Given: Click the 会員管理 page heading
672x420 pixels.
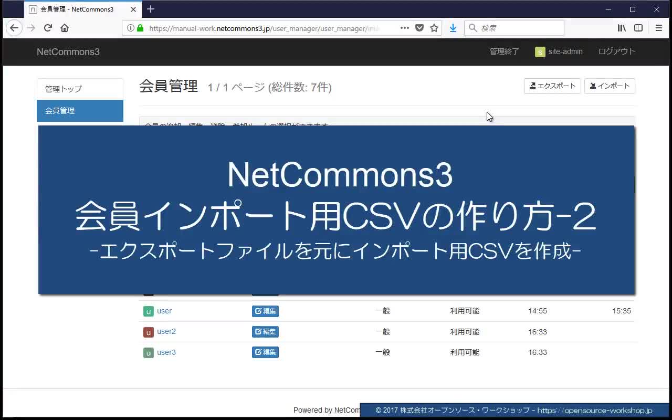Looking at the screenshot, I should [x=169, y=86].
